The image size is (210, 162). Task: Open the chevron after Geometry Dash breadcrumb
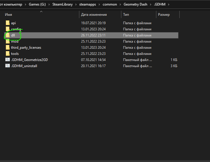pyautogui.click(x=150, y=4)
